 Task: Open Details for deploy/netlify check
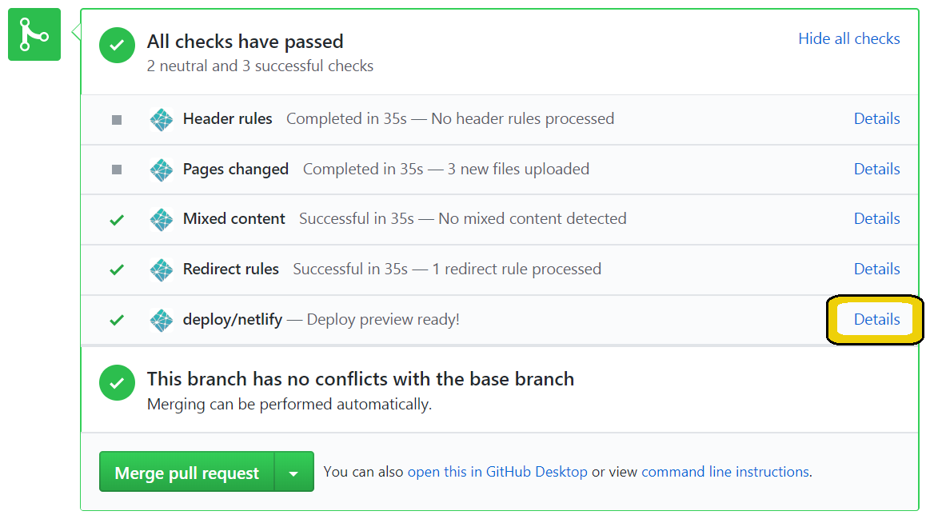click(x=876, y=319)
